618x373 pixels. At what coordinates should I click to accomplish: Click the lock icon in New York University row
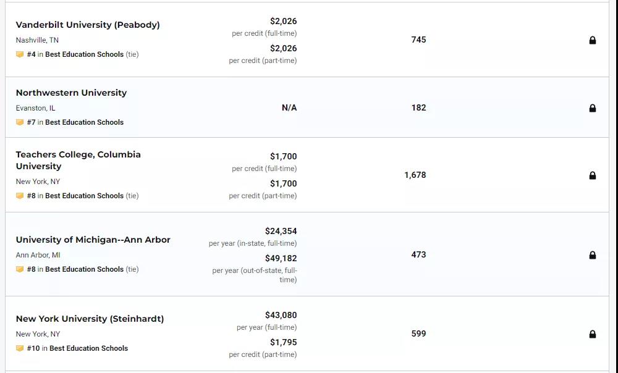coord(593,334)
